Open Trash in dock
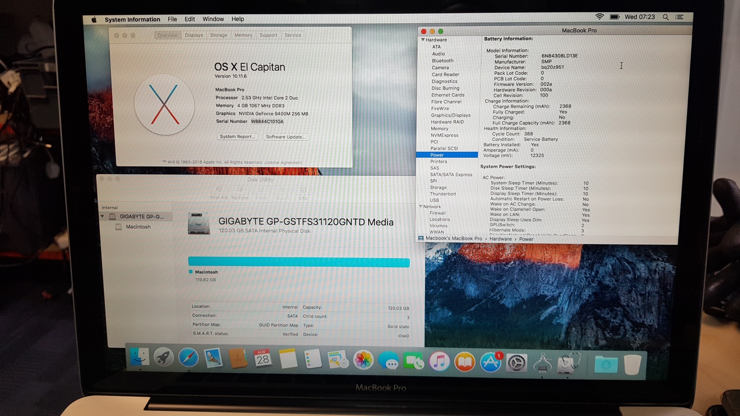740x416 pixels. [x=632, y=365]
